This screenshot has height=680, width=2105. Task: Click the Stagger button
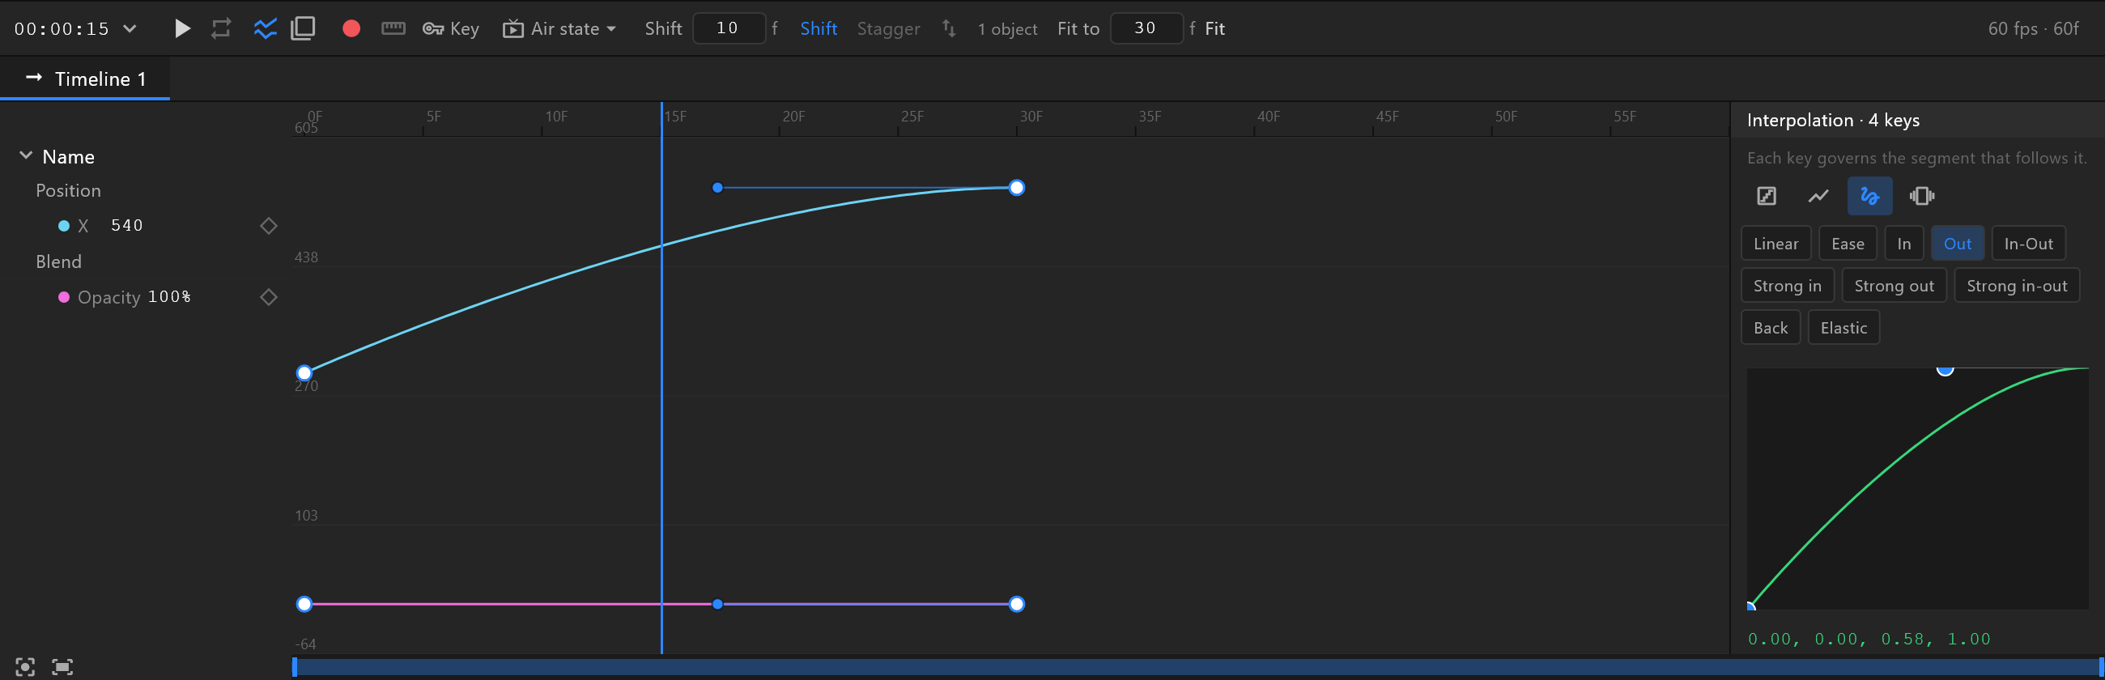[x=888, y=28]
